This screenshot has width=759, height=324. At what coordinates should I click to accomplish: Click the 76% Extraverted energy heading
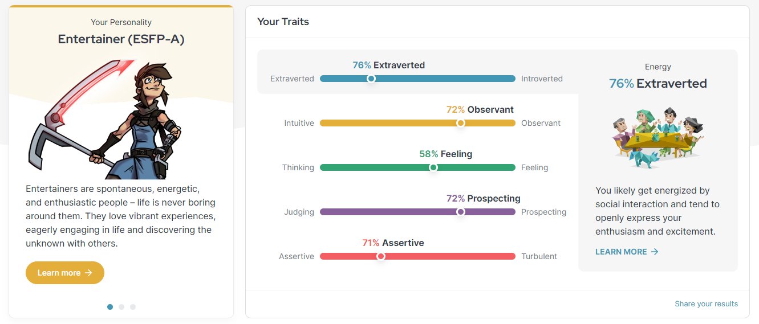click(x=657, y=84)
